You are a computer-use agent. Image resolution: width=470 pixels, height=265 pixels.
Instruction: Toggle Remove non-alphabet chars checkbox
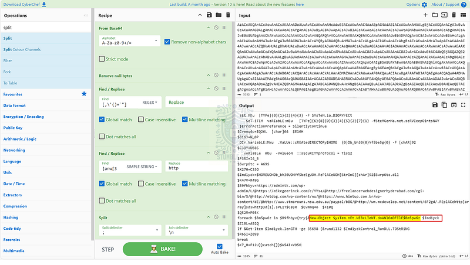(167, 42)
